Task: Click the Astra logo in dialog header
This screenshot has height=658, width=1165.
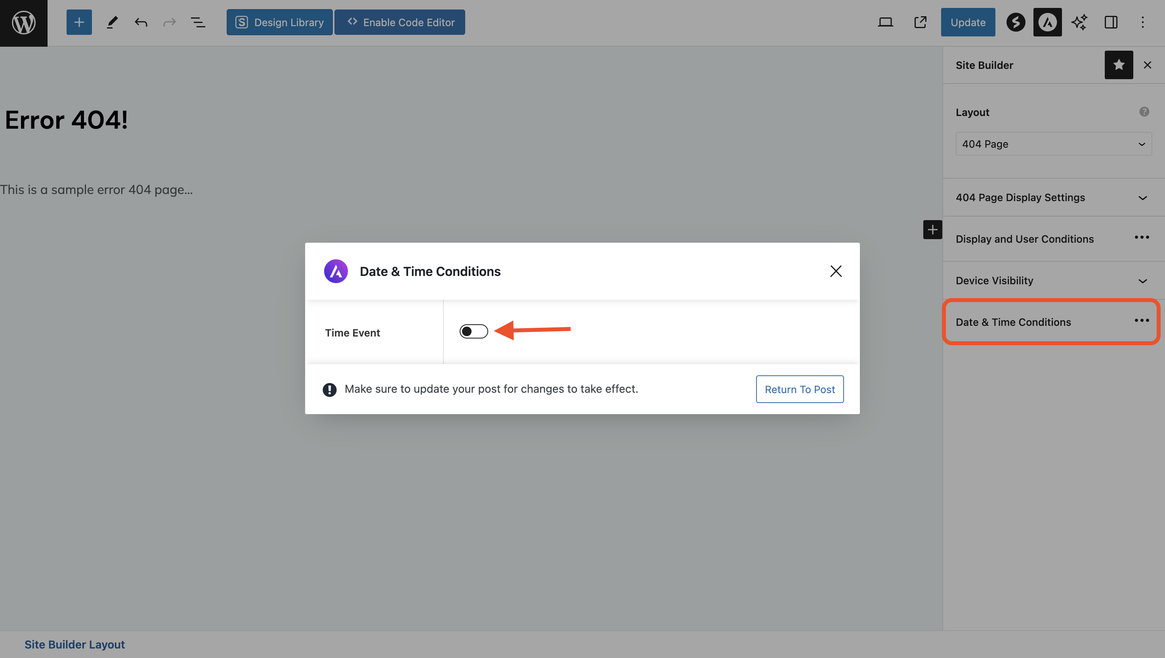Action: 336,271
